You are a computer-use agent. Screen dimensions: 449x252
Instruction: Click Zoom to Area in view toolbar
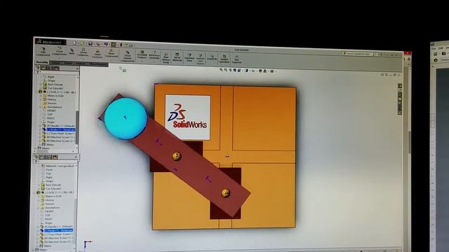tap(226, 70)
